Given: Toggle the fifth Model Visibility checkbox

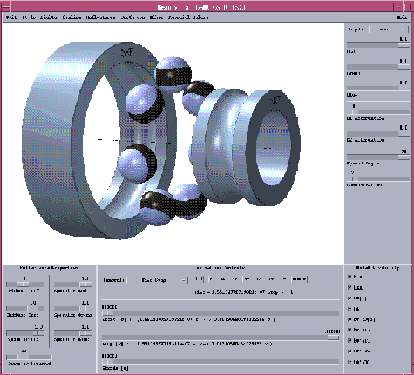Looking at the screenshot, I should (350, 319).
